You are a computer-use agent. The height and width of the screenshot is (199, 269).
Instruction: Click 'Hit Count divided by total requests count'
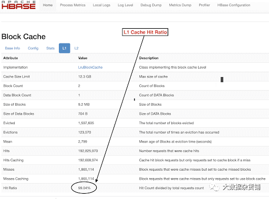coord(171,188)
